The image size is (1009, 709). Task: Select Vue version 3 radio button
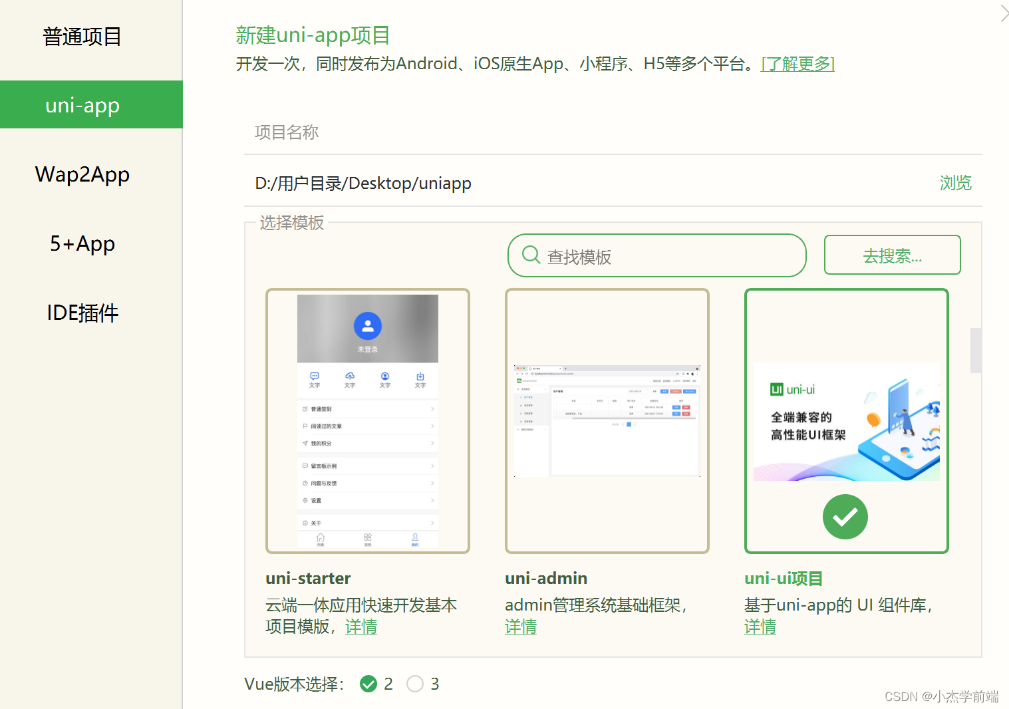pyautogui.click(x=415, y=684)
